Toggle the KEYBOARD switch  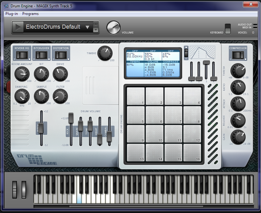[228, 29]
